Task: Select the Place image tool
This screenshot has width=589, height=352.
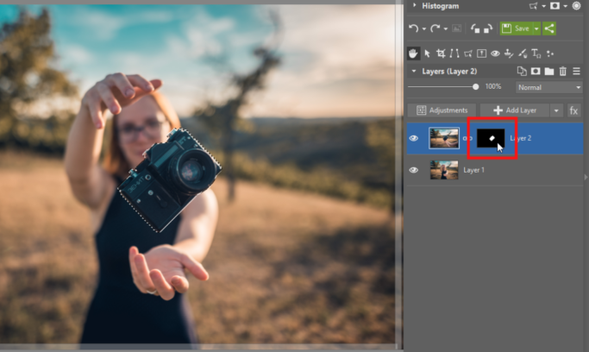Action: click(481, 53)
